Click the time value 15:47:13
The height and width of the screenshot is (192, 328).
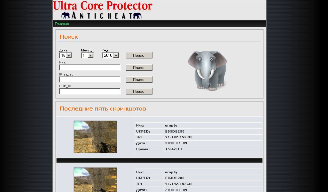[x=174, y=149]
